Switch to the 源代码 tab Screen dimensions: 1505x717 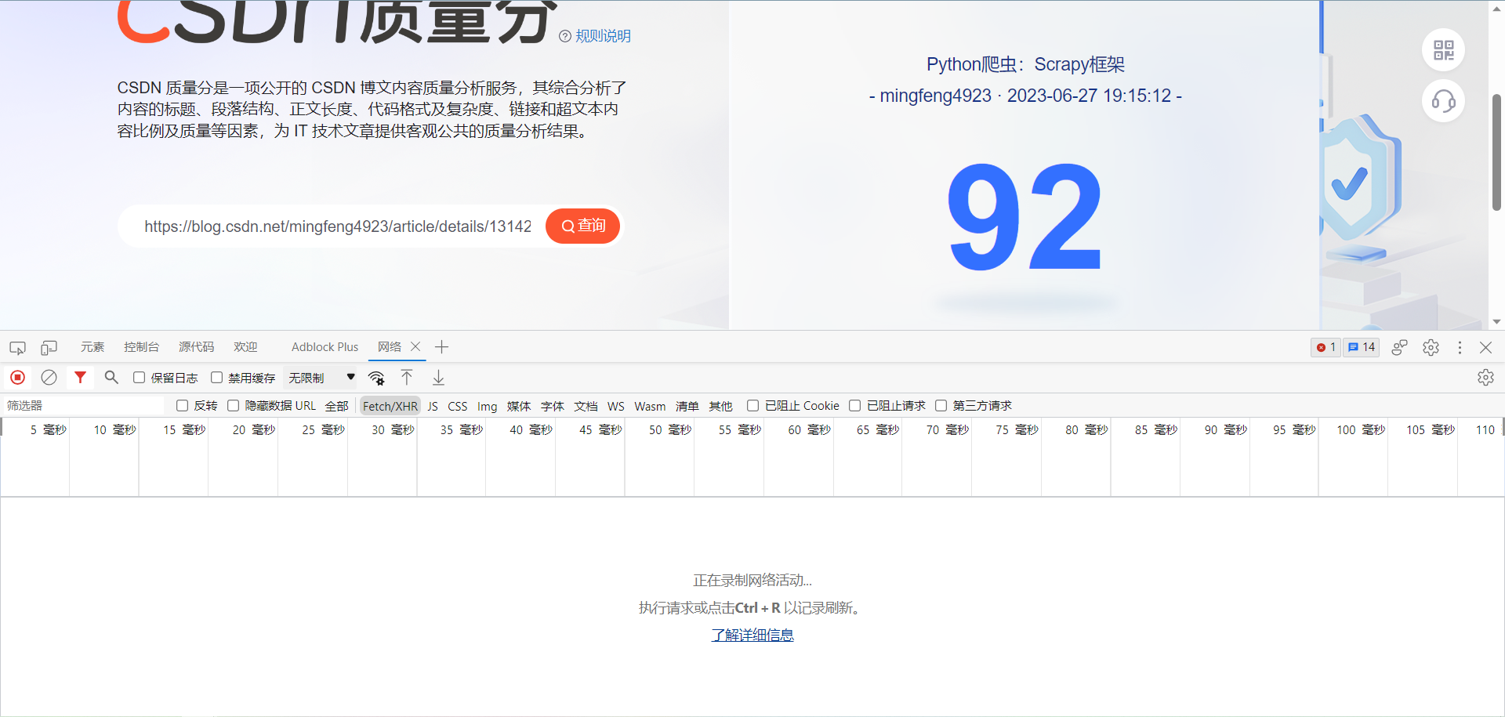tap(196, 347)
